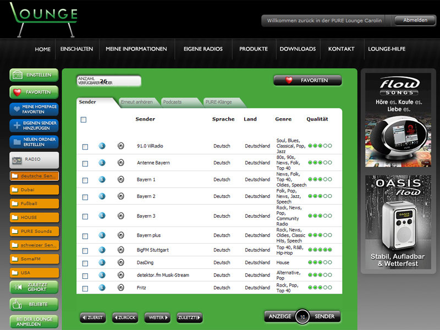Play Antenne Bayern using its speaker icon

120,163
